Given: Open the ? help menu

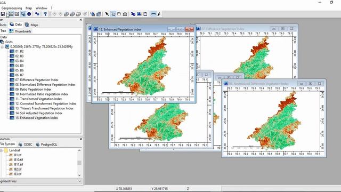Looking at the screenshot, I should click(x=52, y=8).
